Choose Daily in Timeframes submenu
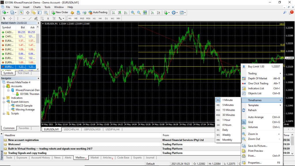 pos(228,130)
